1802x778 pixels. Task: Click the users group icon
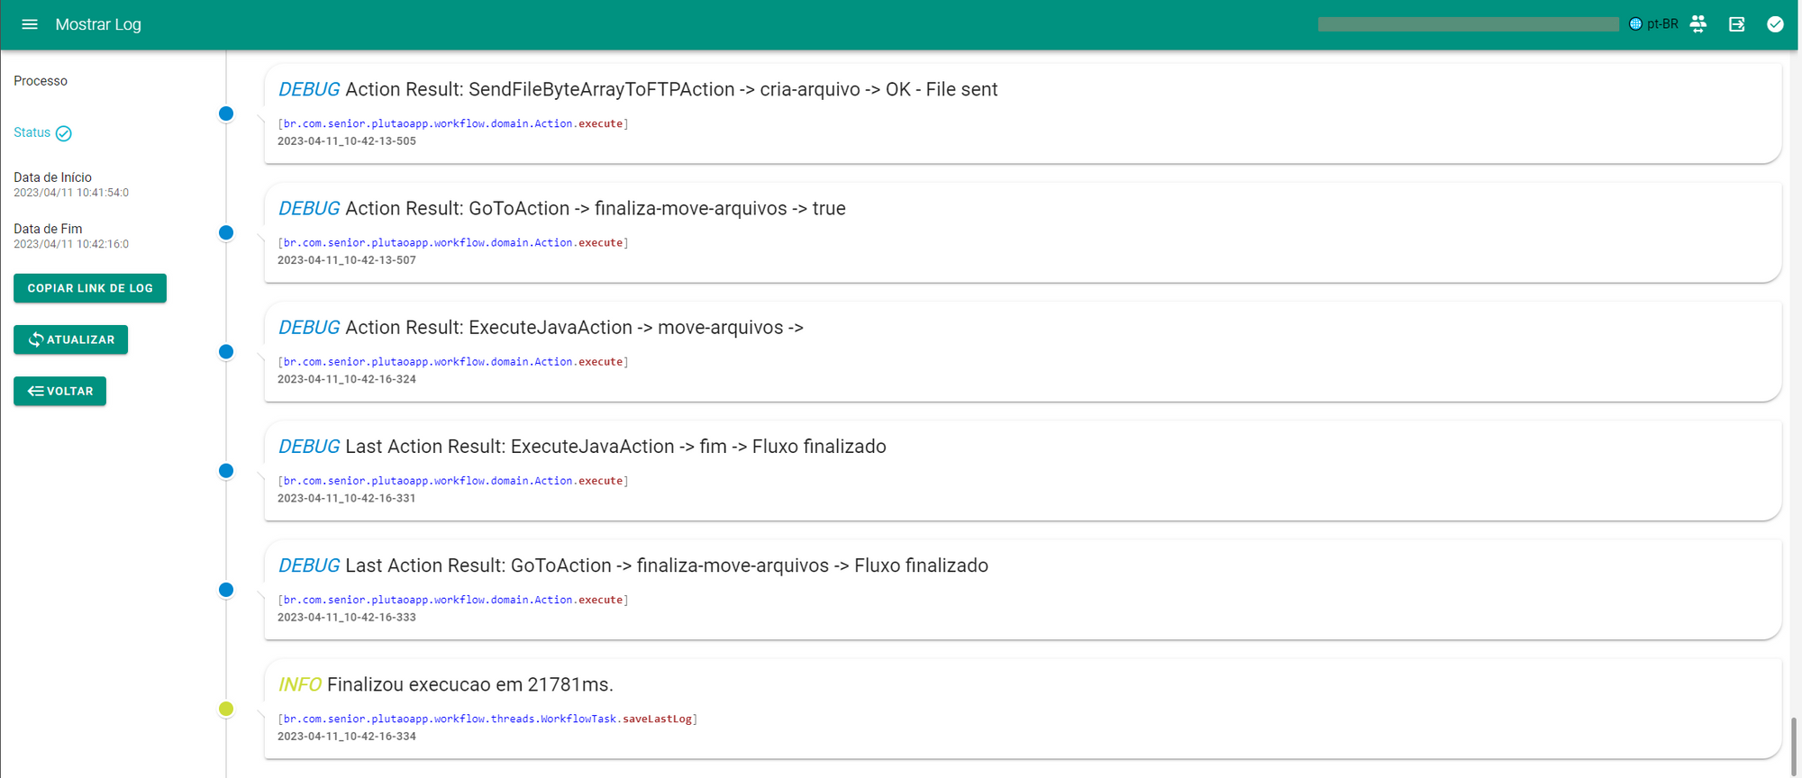point(1698,24)
